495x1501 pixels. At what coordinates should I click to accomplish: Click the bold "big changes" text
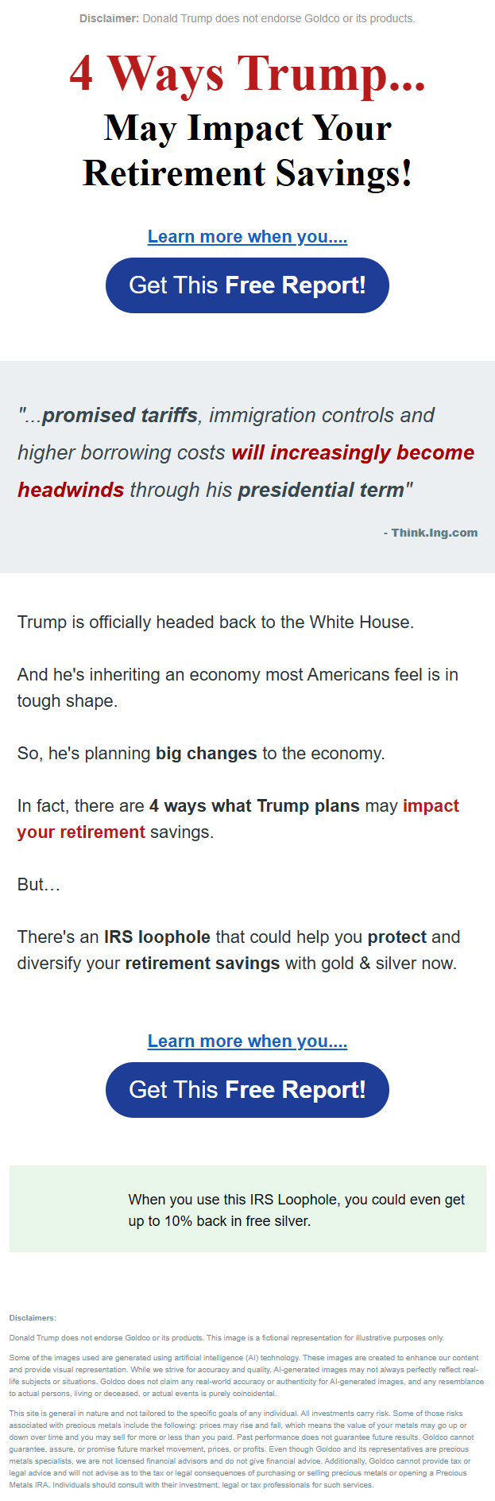(206, 754)
